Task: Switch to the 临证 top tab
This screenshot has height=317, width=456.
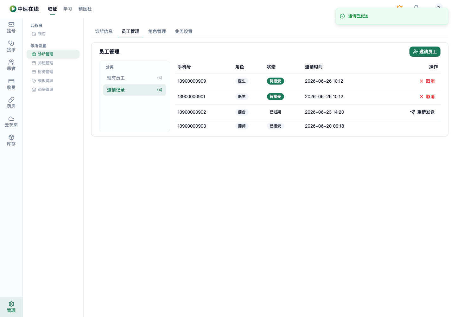Action: [x=53, y=9]
